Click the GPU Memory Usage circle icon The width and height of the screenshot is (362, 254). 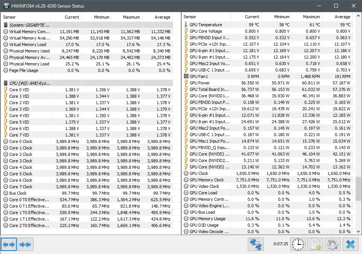(186, 218)
